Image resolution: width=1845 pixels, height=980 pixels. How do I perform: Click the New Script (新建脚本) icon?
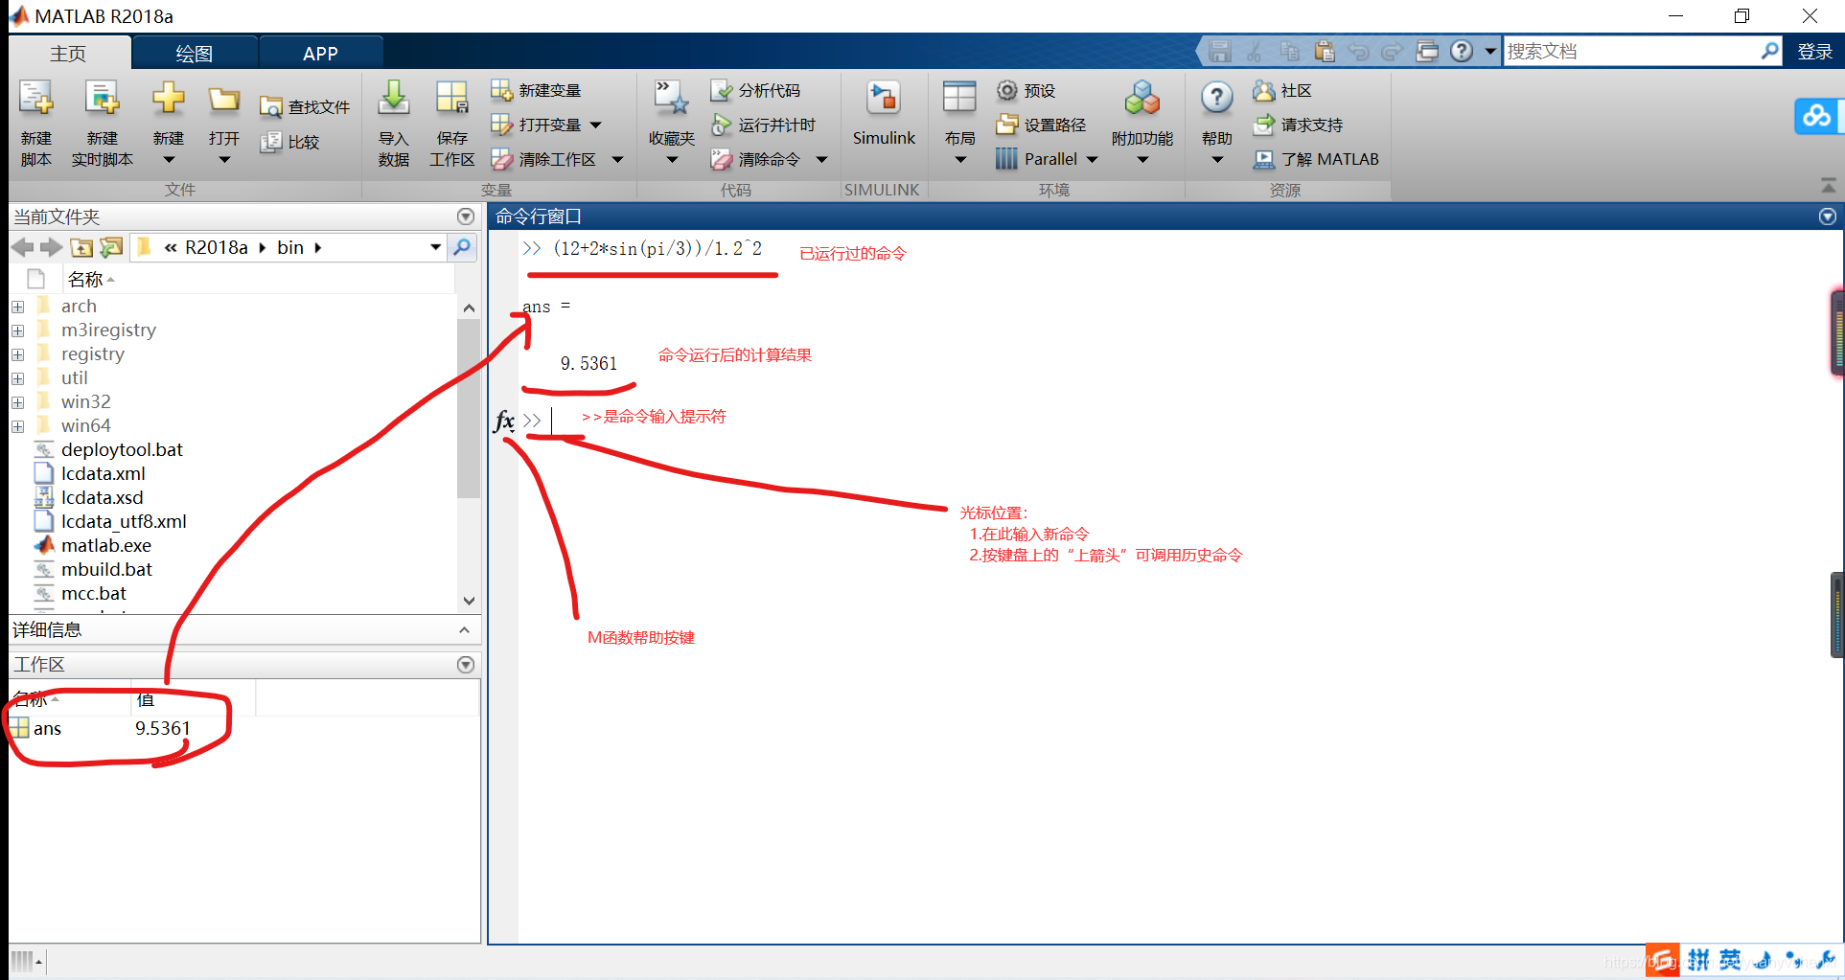tap(36, 100)
